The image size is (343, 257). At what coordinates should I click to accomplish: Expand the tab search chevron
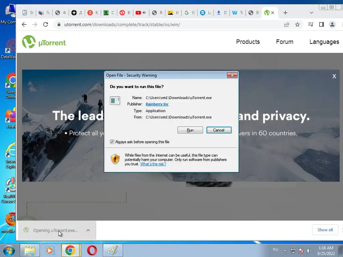pos(312,13)
